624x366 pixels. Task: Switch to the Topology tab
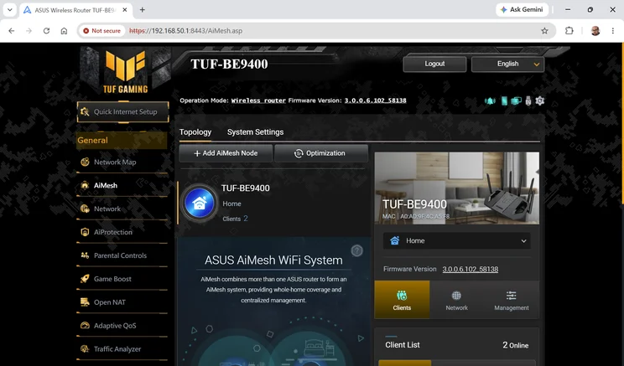[195, 132]
